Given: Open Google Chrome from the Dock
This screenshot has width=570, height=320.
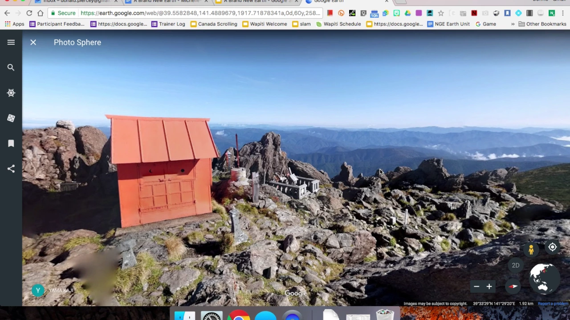Looking at the screenshot, I should (x=239, y=316).
